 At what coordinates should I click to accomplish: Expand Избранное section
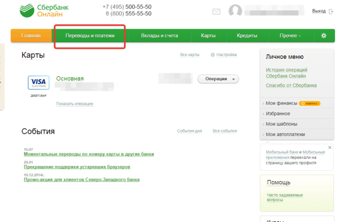278,113
